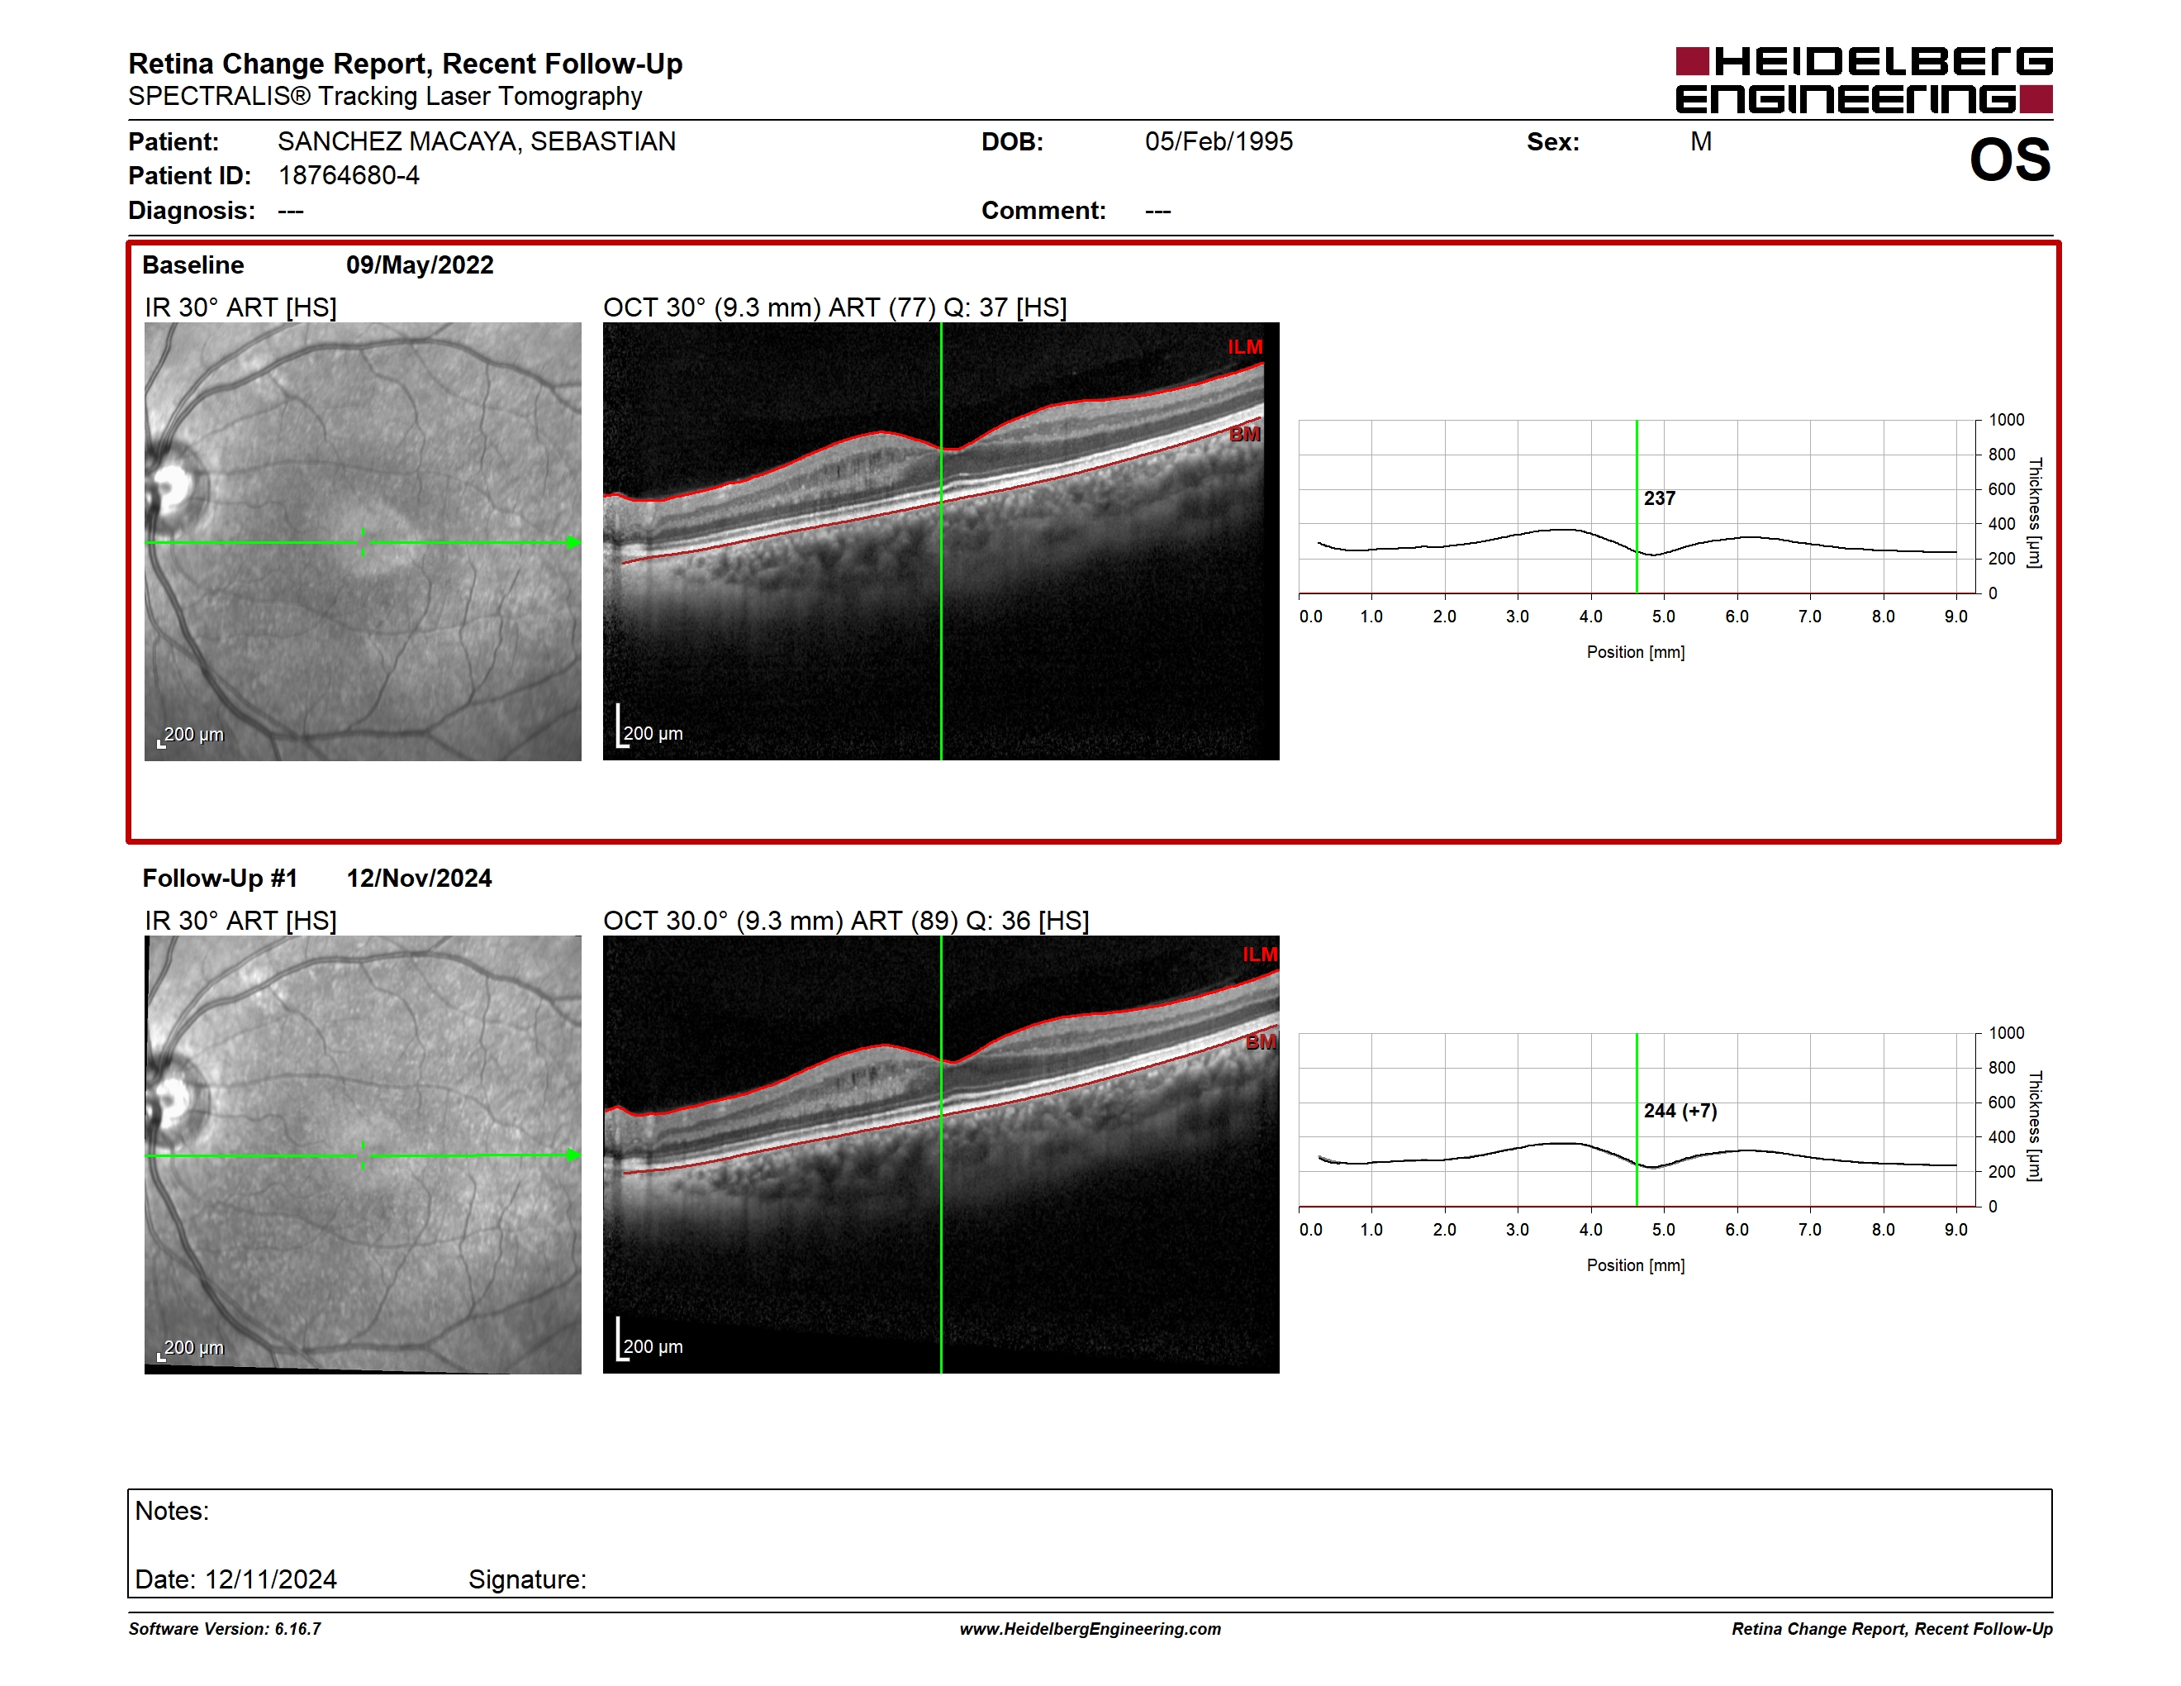Viewport: 2181px width, 1686px height.
Task: Open the baseline IR fundus image
Action: pos(363,541)
